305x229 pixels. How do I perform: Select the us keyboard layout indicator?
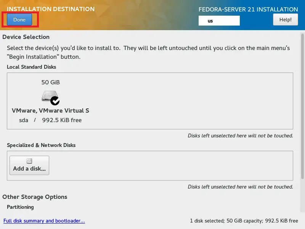click(x=219, y=21)
